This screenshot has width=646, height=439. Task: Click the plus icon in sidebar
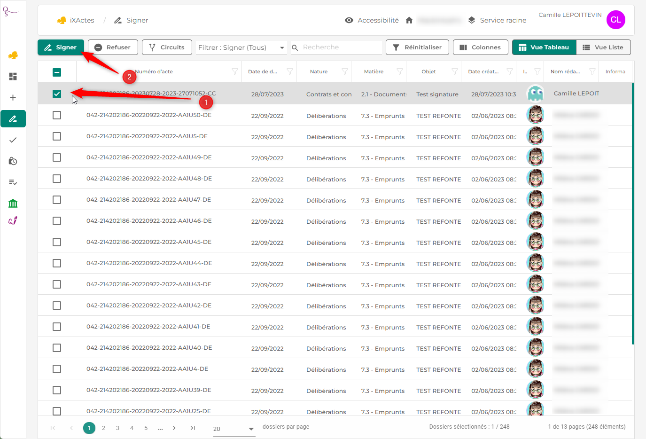(x=13, y=98)
